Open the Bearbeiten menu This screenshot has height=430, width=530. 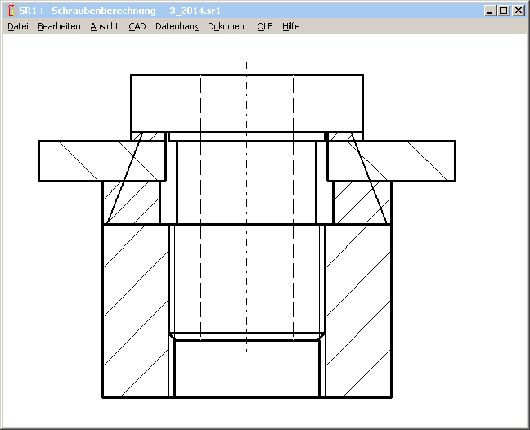pos(59,26)
